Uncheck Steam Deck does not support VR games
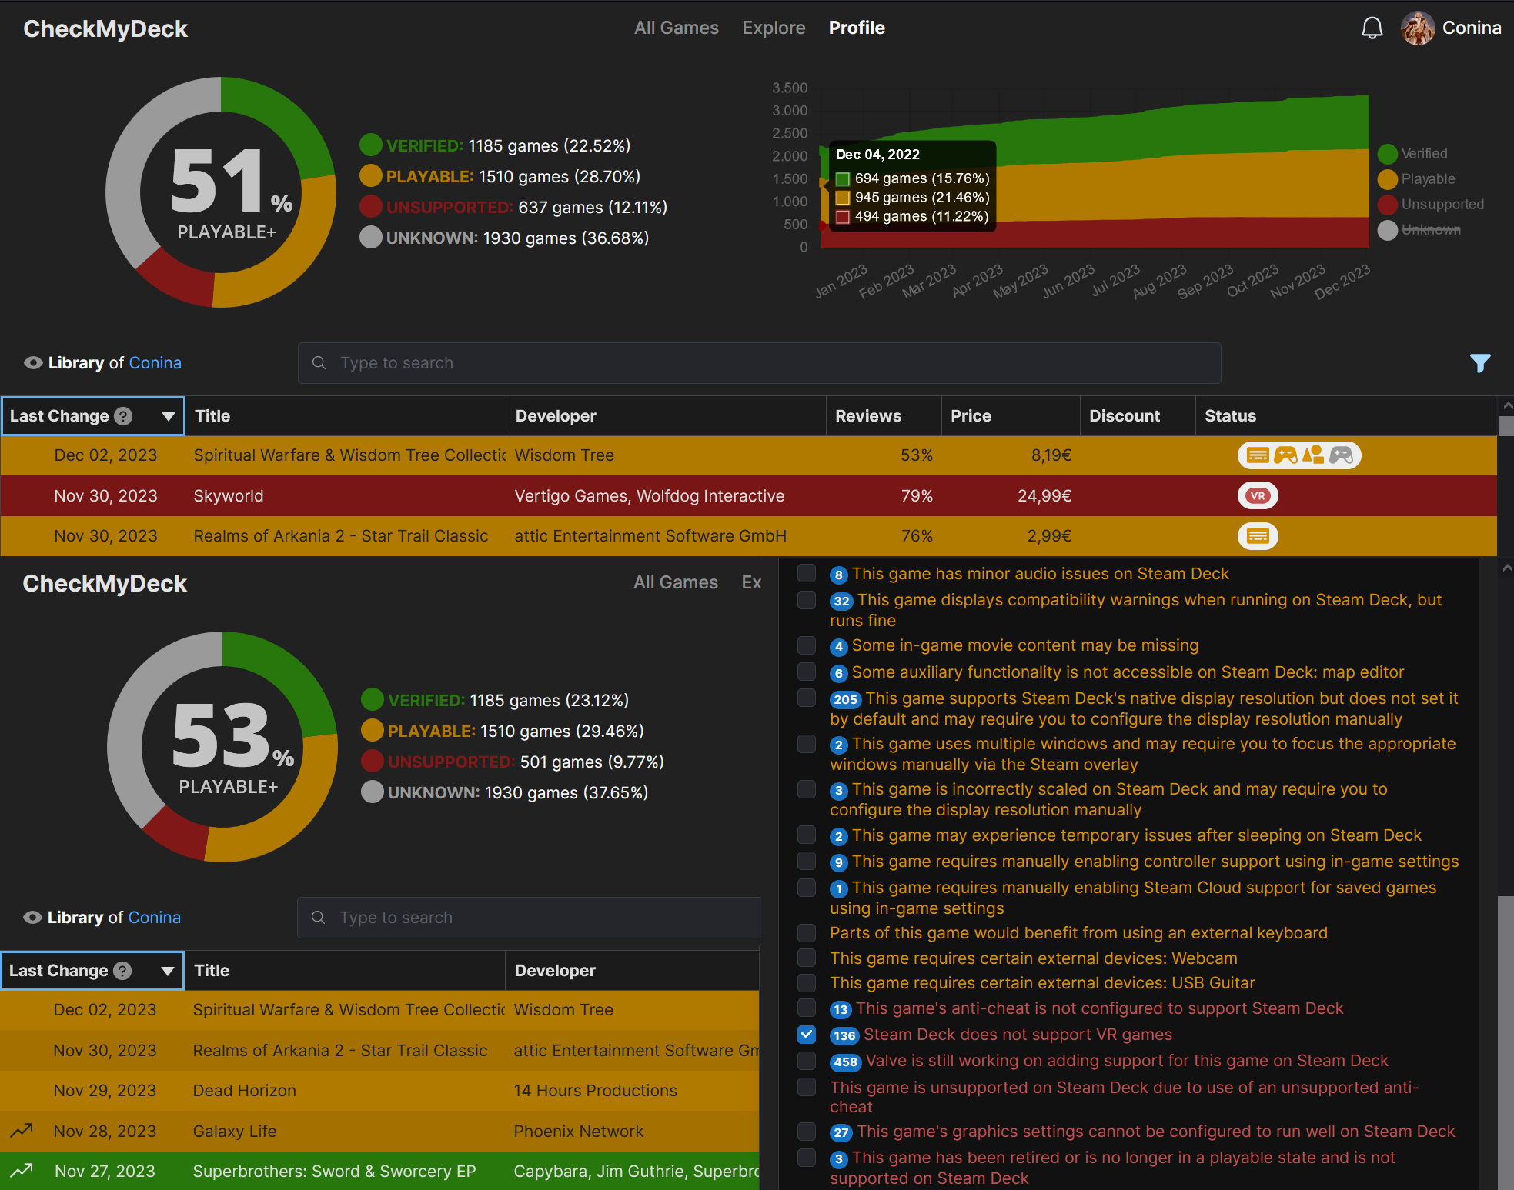 point(806,1035)
